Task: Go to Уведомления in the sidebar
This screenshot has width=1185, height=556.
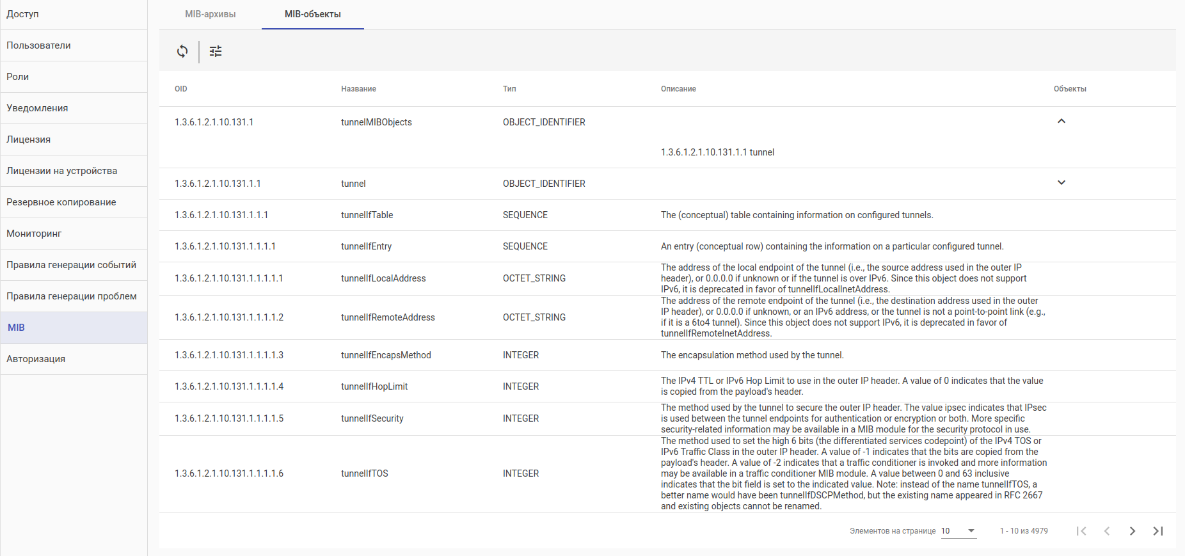Action: pyautogui.click(x=37, y=108)
